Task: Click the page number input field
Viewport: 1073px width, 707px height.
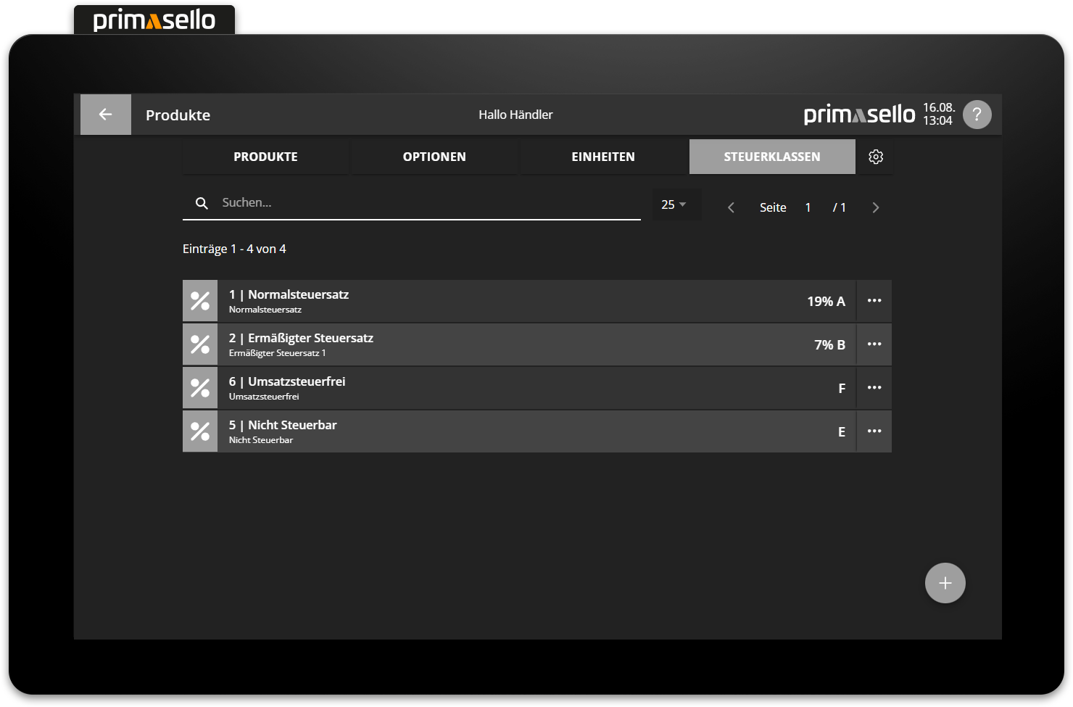Action: point(808,208)
